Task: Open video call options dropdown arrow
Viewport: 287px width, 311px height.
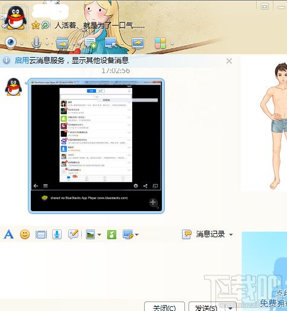Action: coord(21,44)
